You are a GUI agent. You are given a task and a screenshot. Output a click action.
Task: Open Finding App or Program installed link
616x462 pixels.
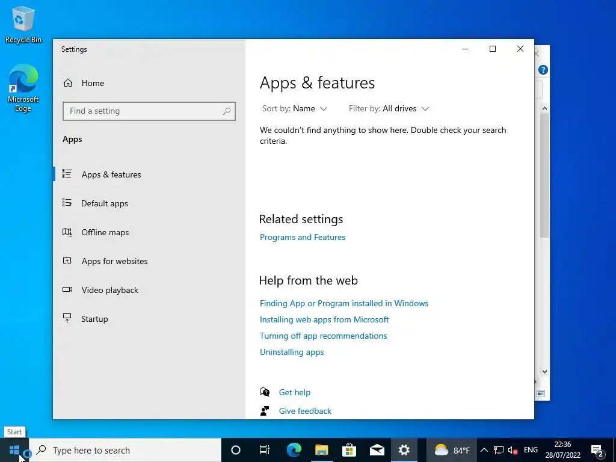click(343, 303)
